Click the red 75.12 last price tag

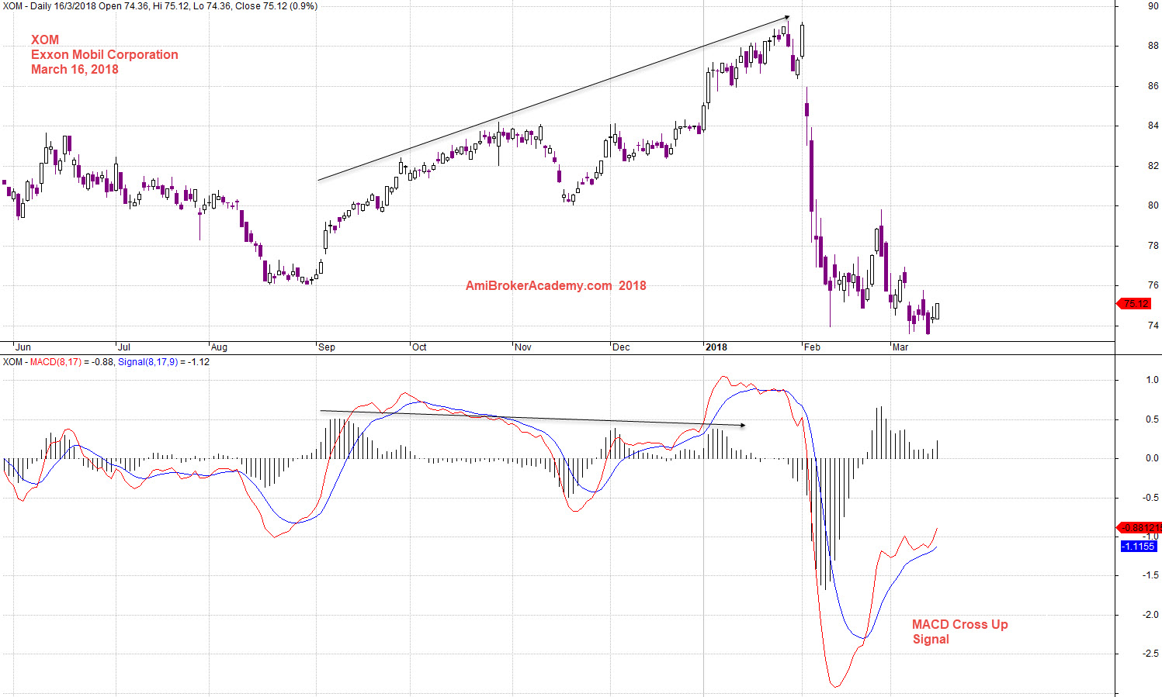pyautogui.click(x=1134, y=304)
